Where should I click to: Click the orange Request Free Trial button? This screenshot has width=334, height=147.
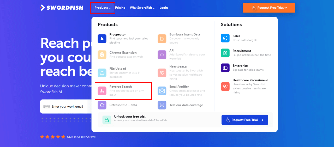point(269,8)
